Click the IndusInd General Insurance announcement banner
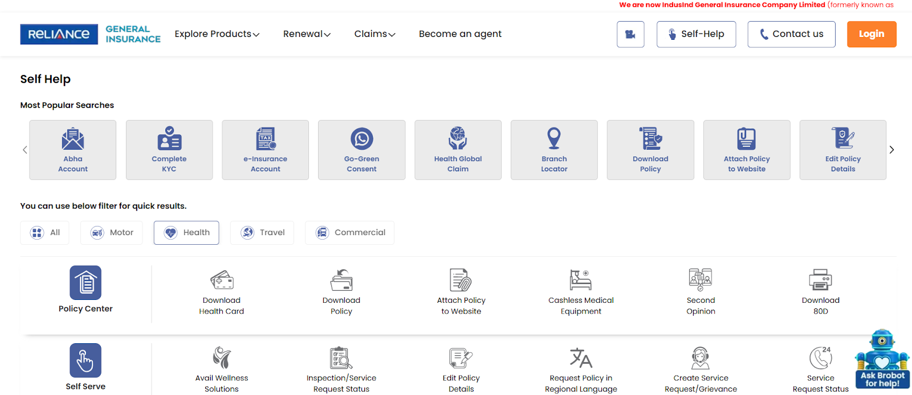The height and width of the screenshot is (395, 912). coord(756,5)
